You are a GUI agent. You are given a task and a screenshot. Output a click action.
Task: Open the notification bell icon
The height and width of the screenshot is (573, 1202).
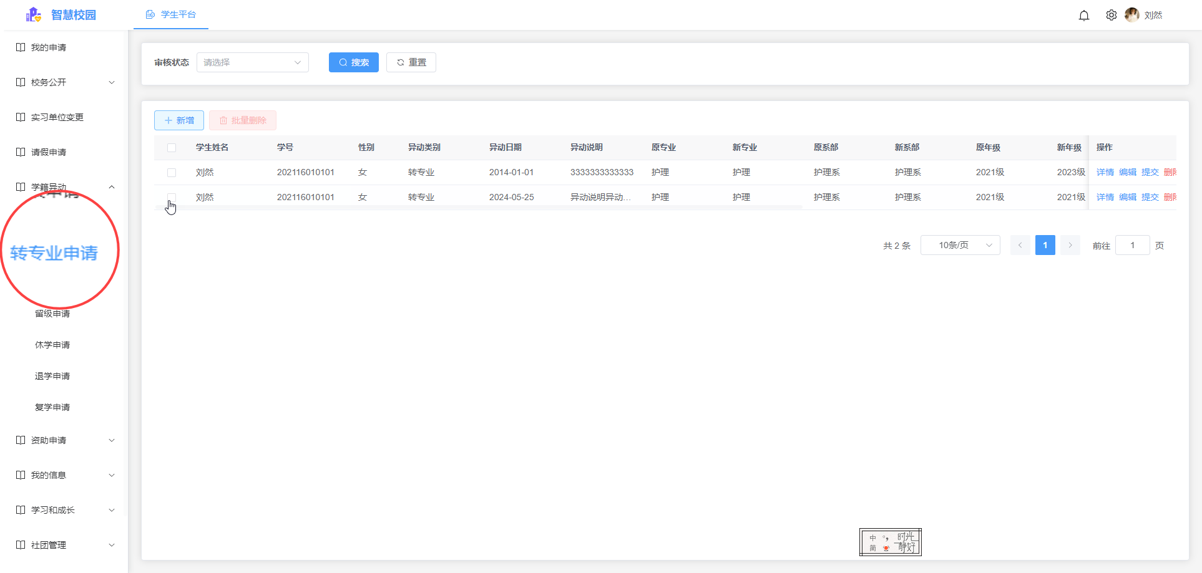(x=1084, y=16)
